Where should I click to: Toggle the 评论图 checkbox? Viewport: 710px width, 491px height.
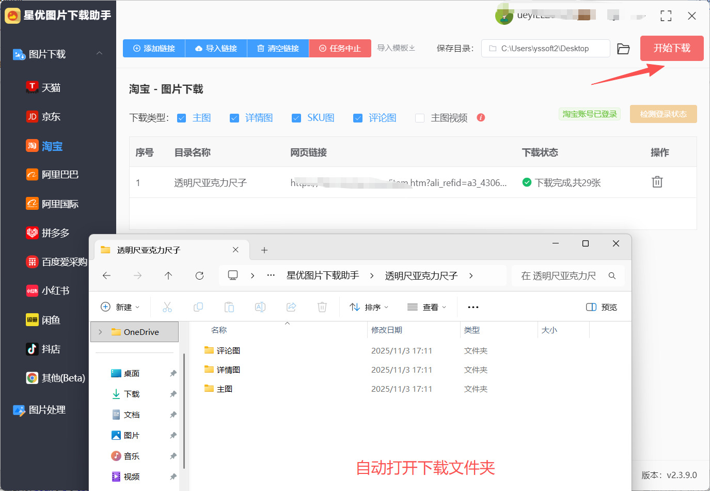coord(358,118)
